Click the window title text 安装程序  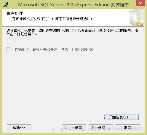coord(120,5)
